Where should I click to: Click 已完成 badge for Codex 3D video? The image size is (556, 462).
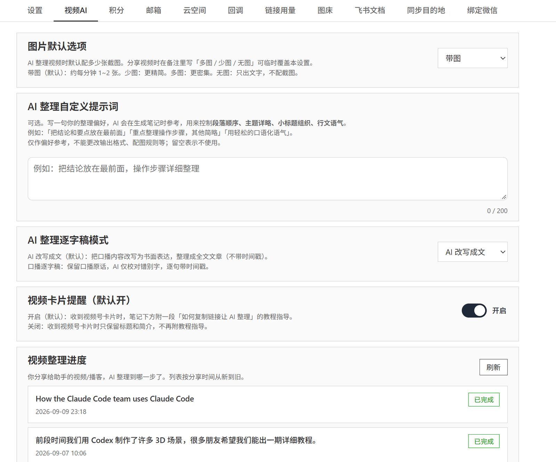(484, 442)
